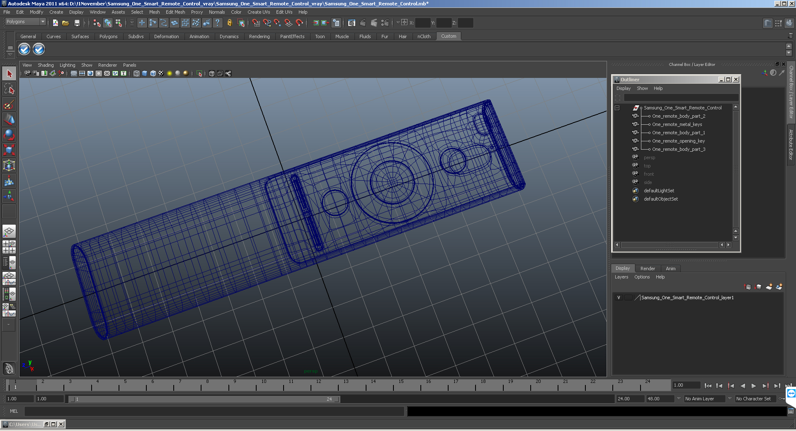The height and width of the screenshot is (431, 796).
Task: Open Outliner Show menu
Action: [642, 88]
